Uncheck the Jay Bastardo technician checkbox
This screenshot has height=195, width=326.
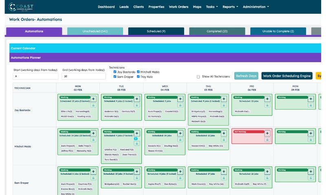pyautogui.click(x=115, y=72)
